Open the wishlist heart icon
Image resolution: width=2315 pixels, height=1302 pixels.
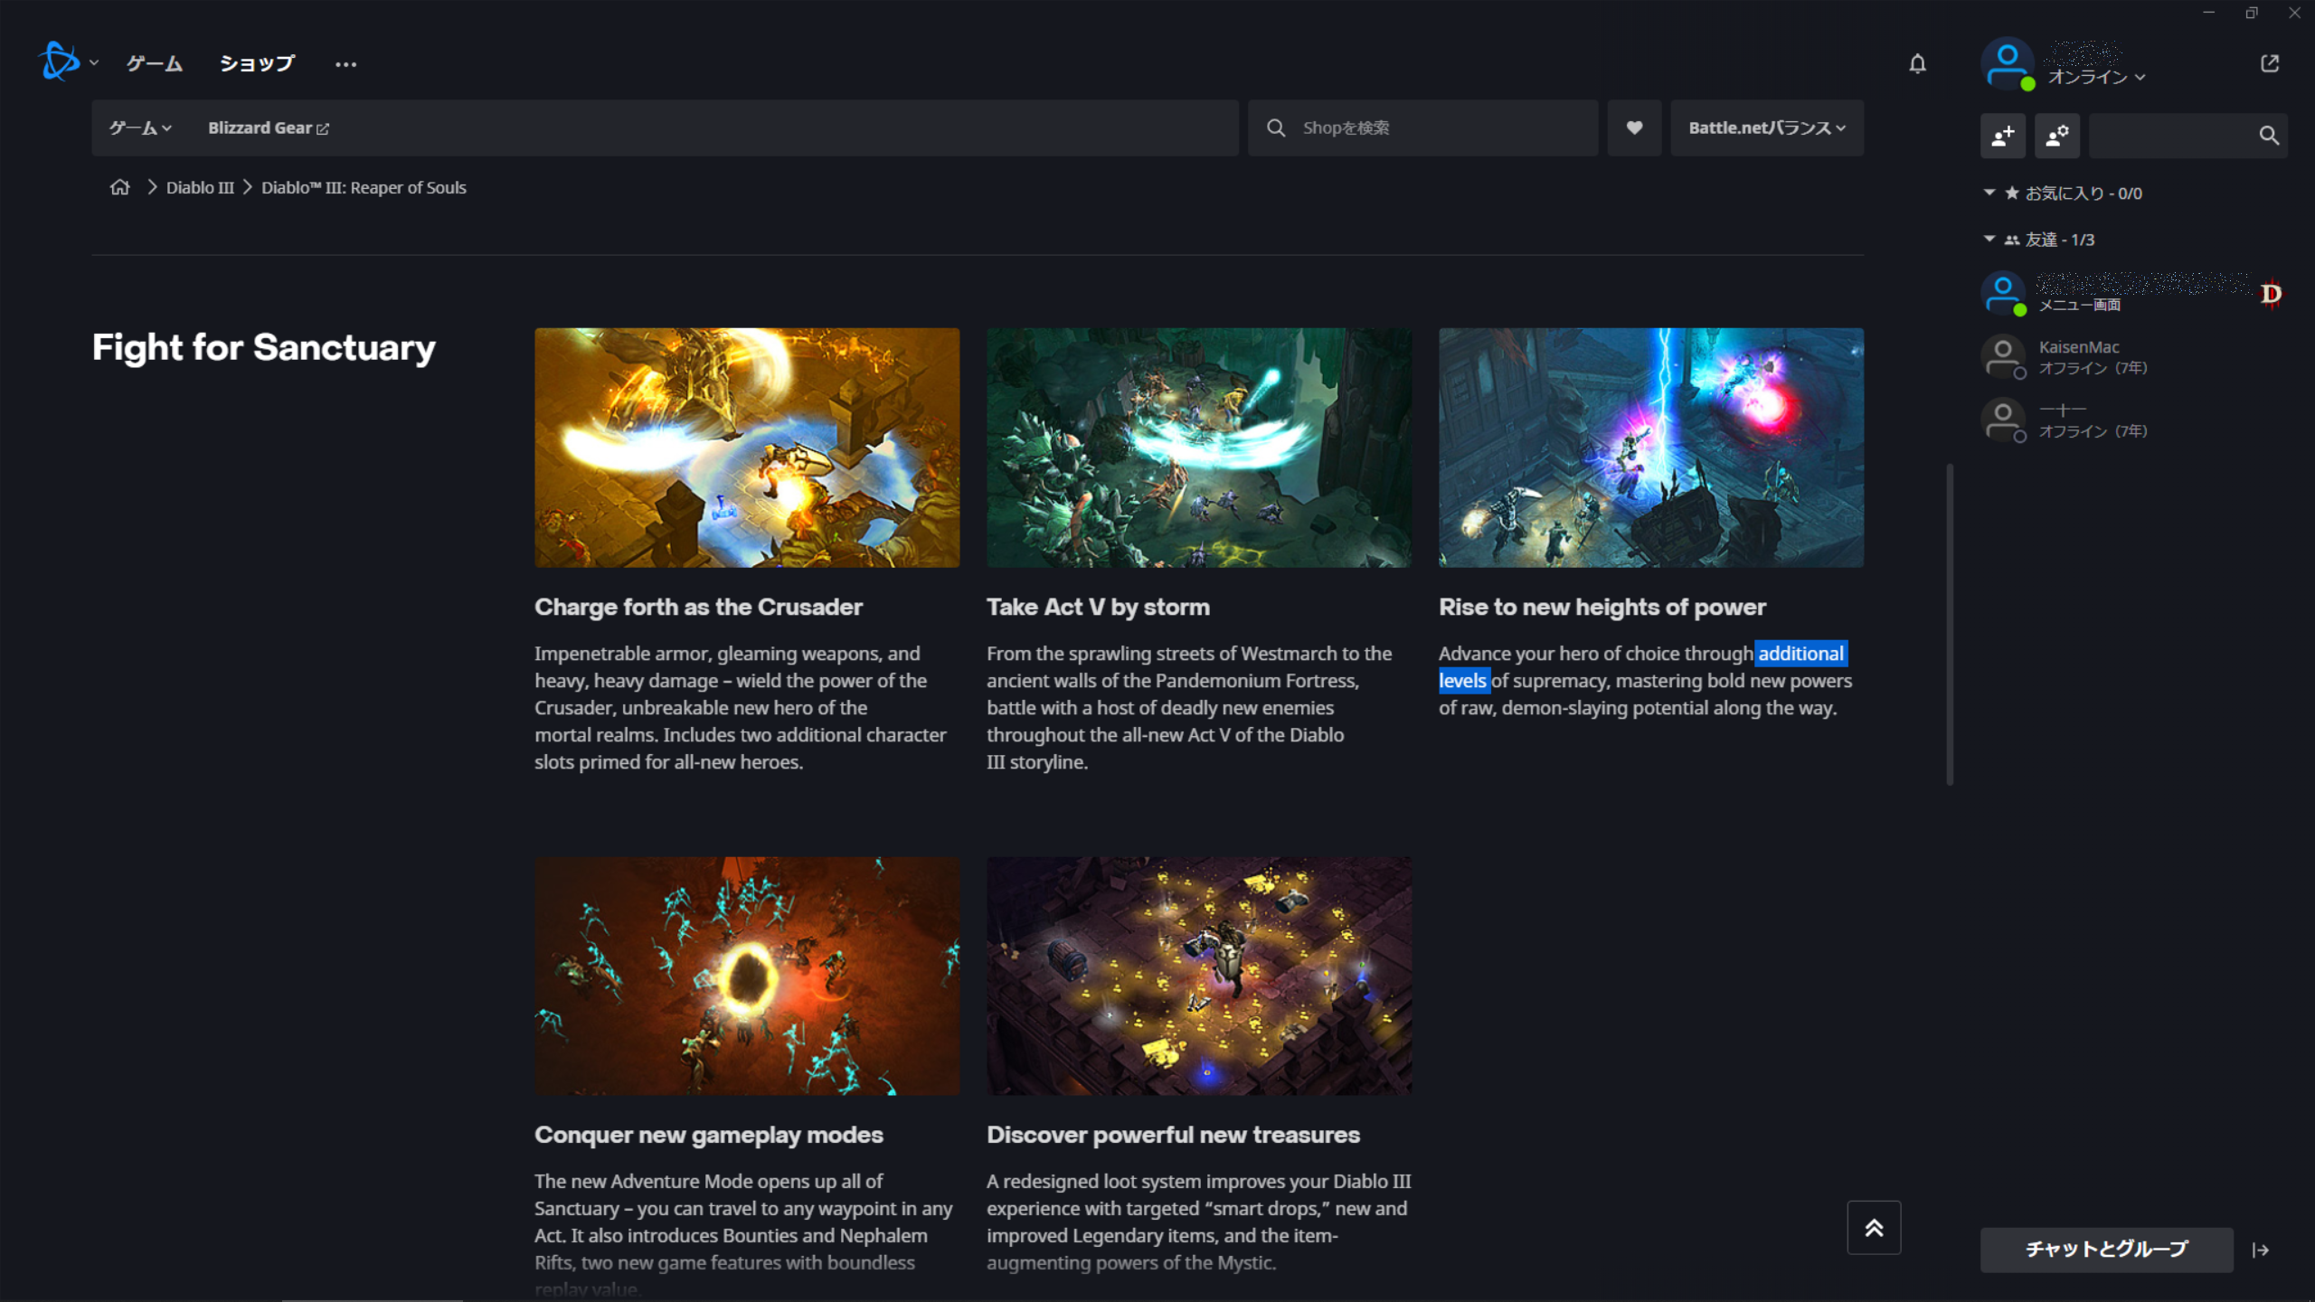[1634, 127]
